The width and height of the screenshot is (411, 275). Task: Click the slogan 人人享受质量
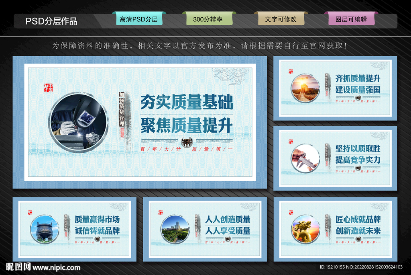tap(228, 231)
